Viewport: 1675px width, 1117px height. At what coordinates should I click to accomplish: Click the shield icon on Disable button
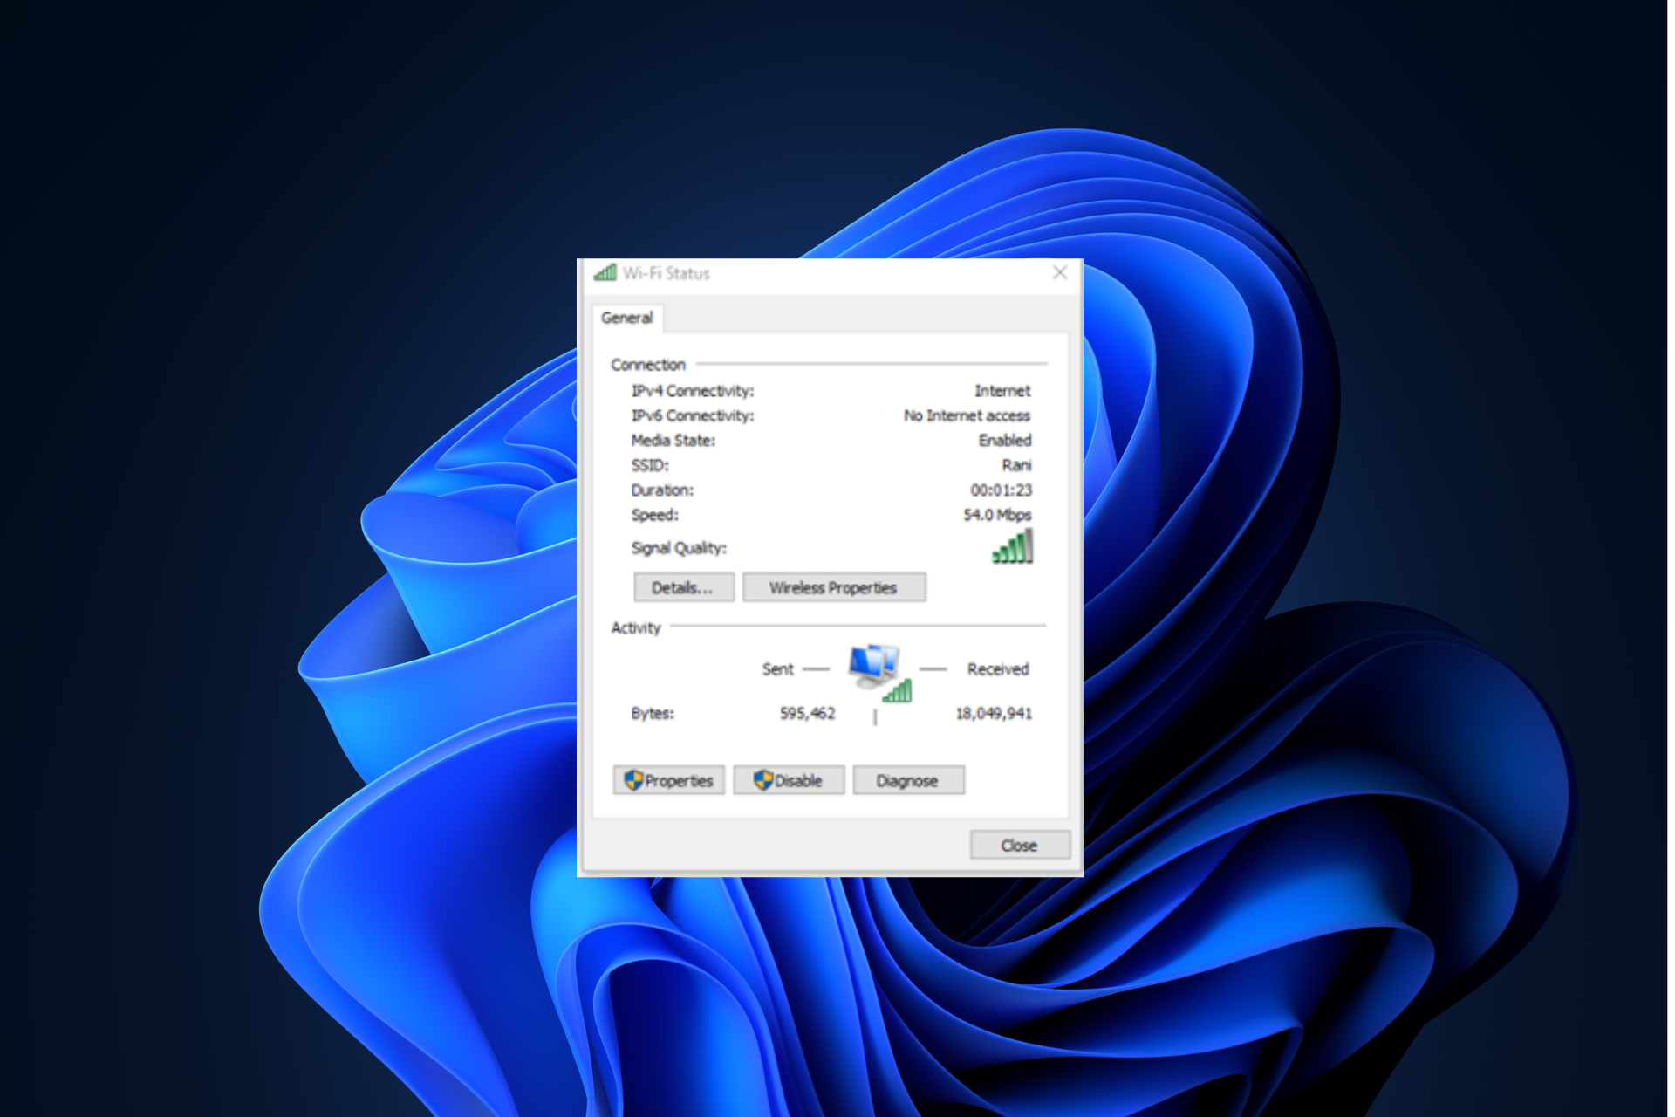[763, 780]
